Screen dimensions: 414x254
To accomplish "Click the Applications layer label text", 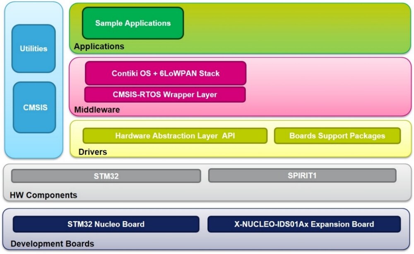I will click(99, 46).
